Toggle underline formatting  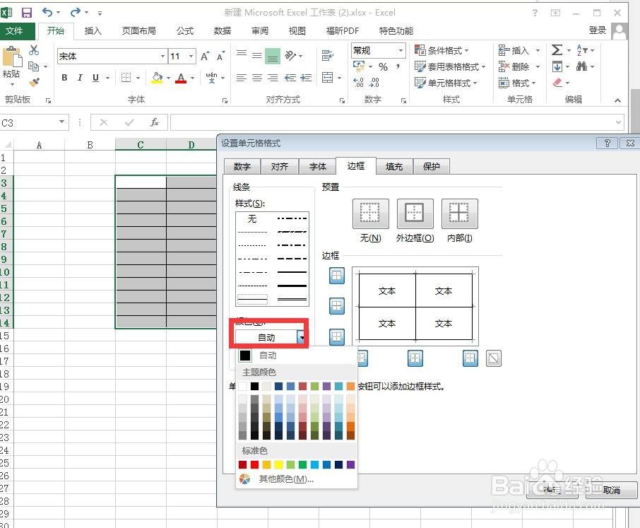pos(95,78)
